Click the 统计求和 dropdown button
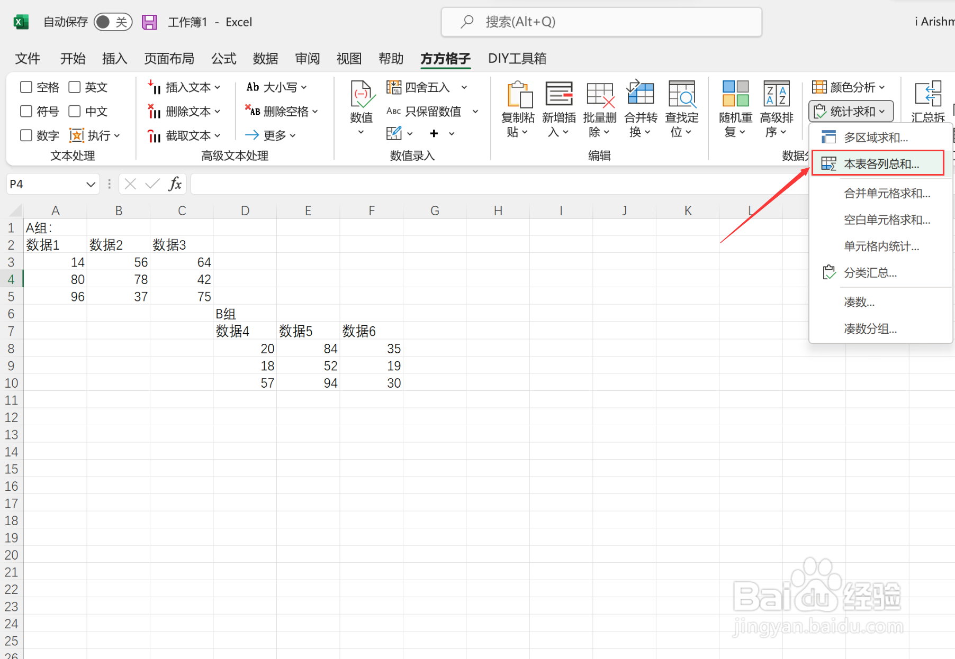This screenshot has width=955, height=659. 851,111
